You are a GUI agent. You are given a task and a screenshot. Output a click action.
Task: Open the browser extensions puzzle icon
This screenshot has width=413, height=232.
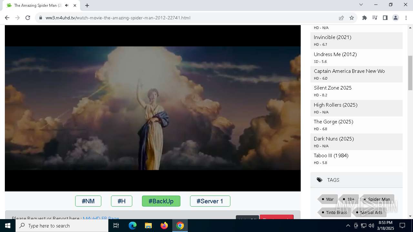[365, 18]
